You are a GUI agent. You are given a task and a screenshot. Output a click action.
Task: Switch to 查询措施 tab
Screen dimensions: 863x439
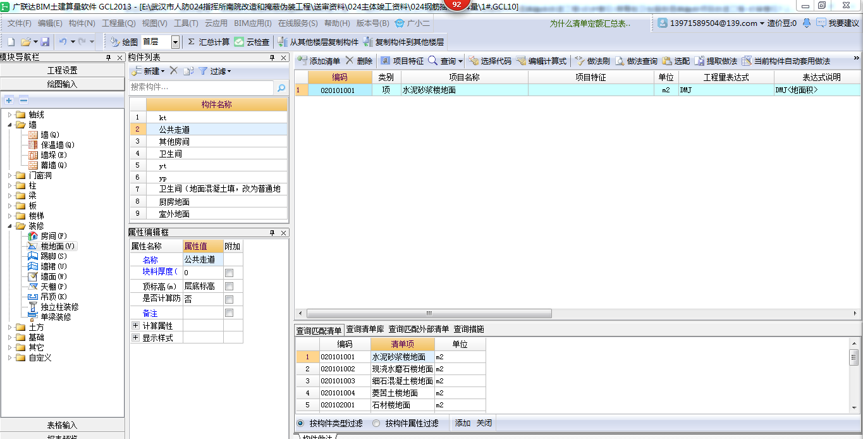coord(469,329)
